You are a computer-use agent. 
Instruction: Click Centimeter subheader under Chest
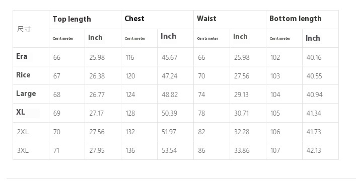click(x=135, y=38)
